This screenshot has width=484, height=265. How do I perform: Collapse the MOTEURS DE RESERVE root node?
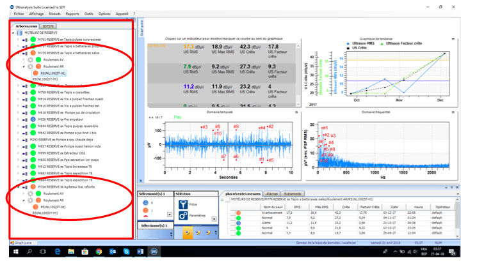point(13,33)
